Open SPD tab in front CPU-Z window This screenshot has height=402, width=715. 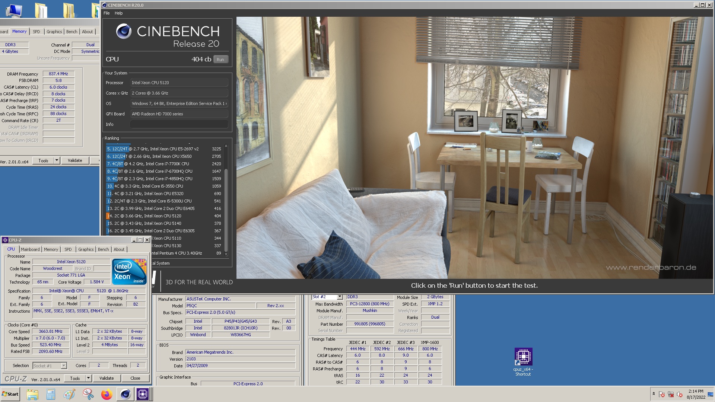pos(68,249)
